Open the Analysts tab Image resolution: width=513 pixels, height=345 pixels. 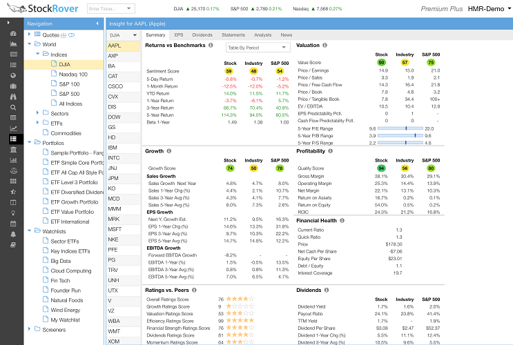point(262,34)
